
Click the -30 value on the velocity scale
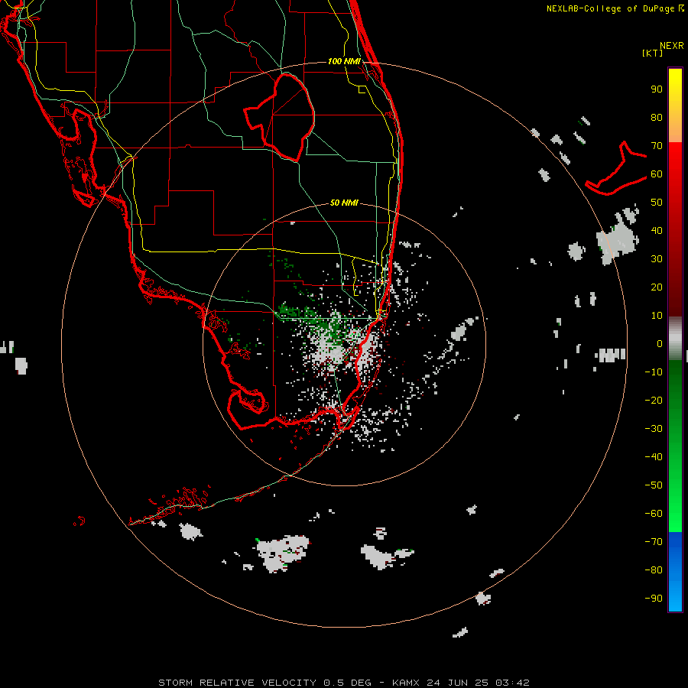click(654, 429)
